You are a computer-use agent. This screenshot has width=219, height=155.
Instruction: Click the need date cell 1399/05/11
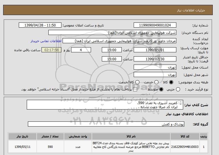point(22,147)
